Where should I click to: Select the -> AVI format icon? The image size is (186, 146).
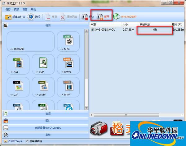18,63
